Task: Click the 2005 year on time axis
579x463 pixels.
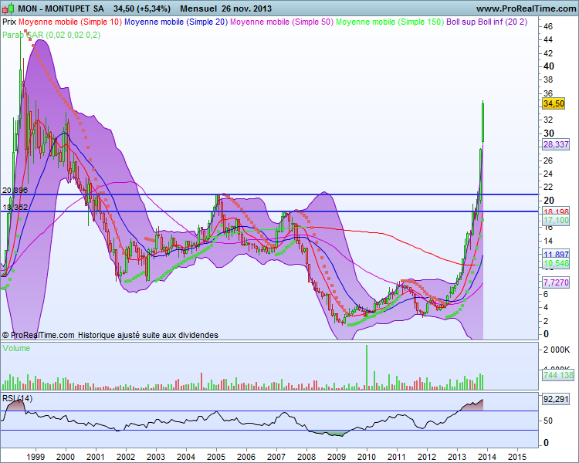Action: (x=216, y=457)
